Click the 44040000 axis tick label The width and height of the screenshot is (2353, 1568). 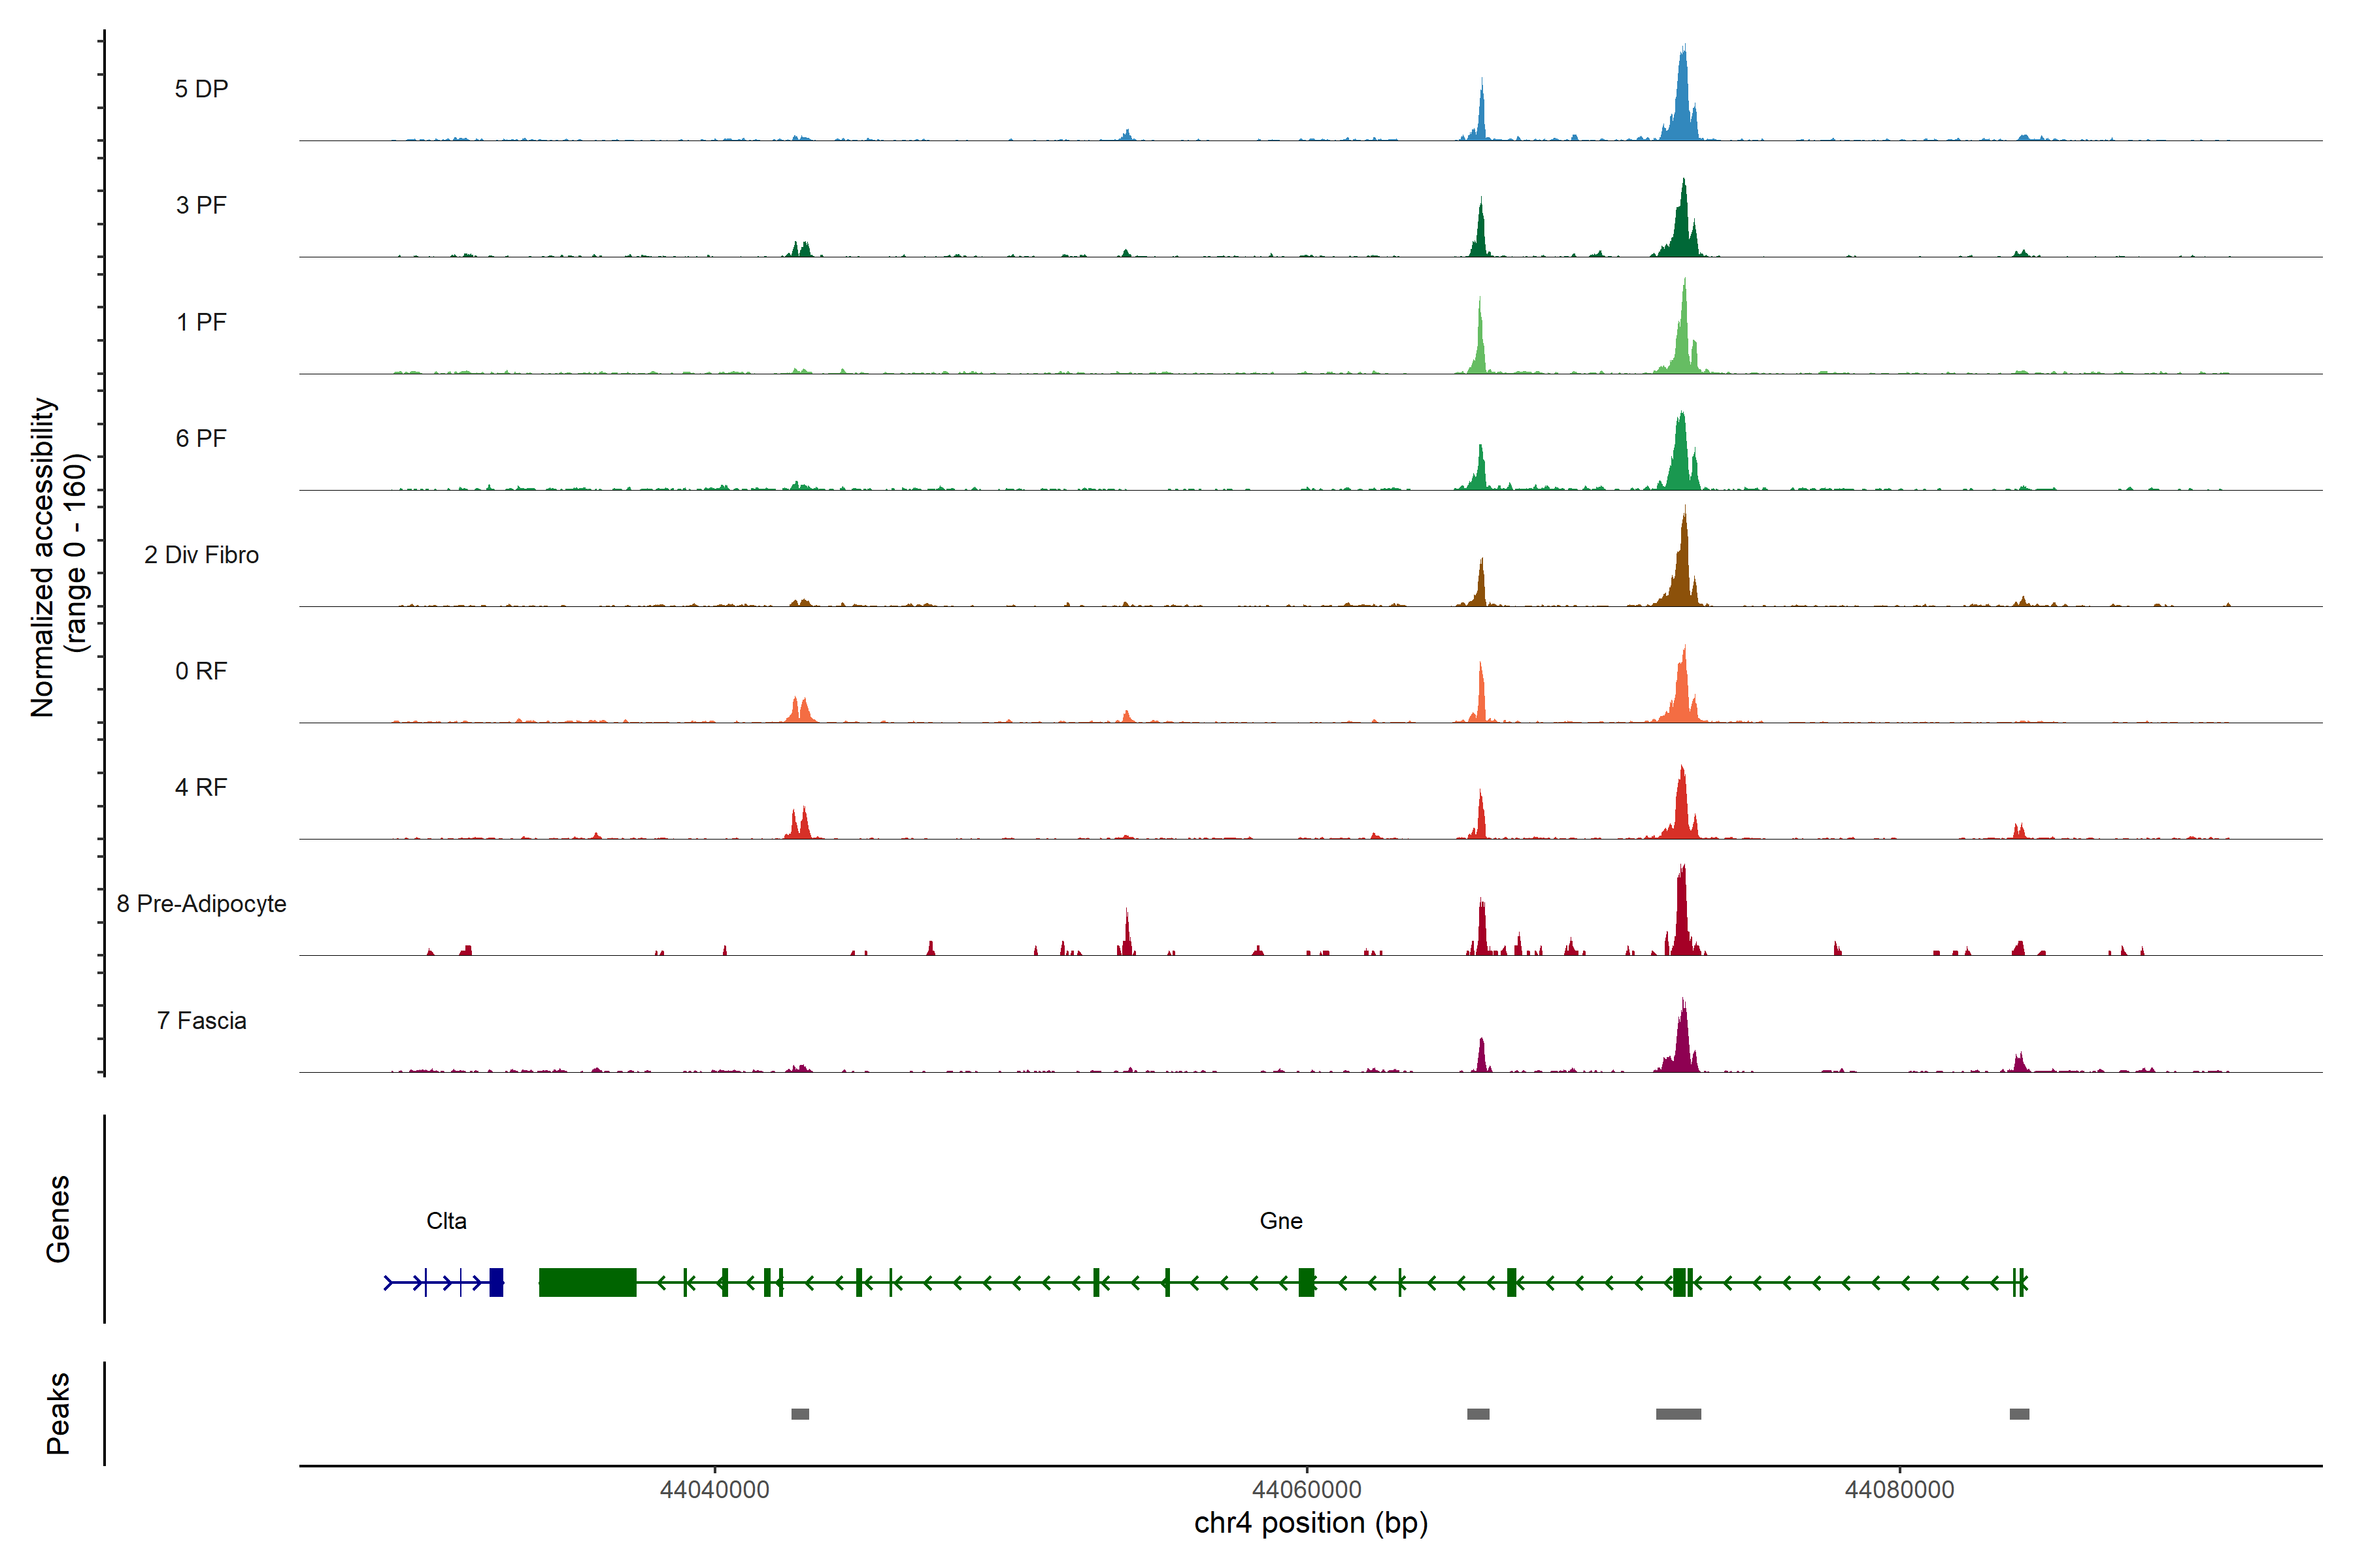click(x=714, y=1490)
